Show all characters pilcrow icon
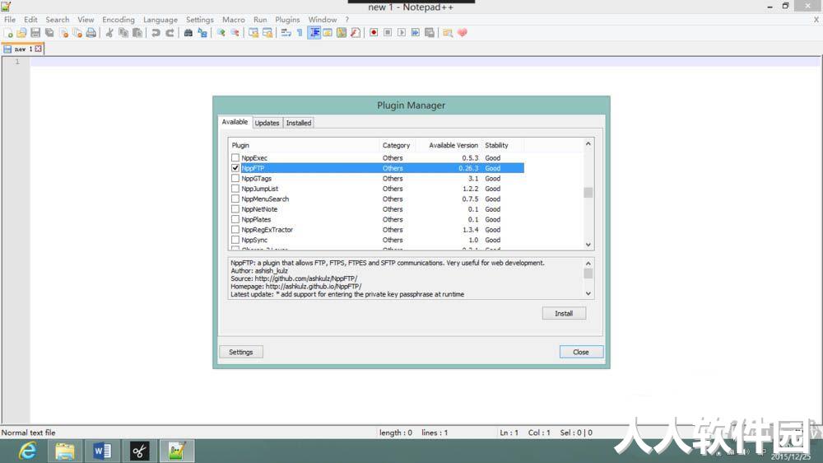Image resolution: width=823 pixels, height=463 pixels. (300, 33)
